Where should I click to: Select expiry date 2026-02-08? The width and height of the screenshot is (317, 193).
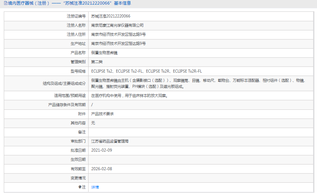click(101, 169)
